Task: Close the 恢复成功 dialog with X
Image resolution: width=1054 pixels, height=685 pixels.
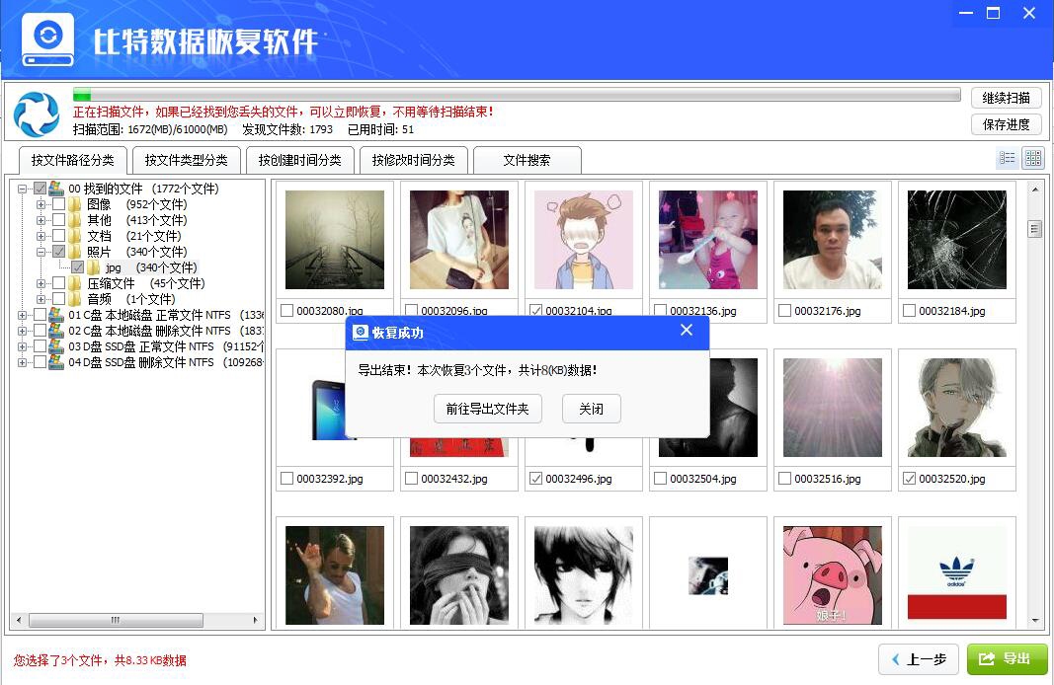Action: pyautogui.click(x=687, y=330)
